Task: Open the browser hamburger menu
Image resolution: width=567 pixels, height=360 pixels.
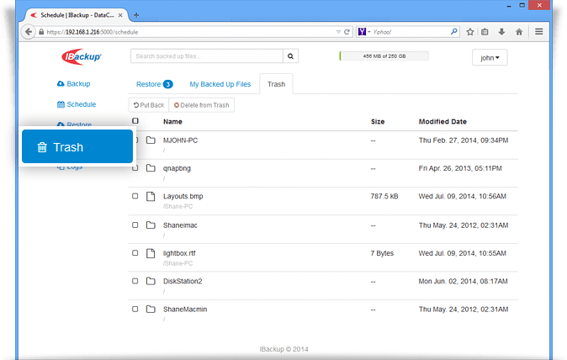Action: click(x=538, y=32)
